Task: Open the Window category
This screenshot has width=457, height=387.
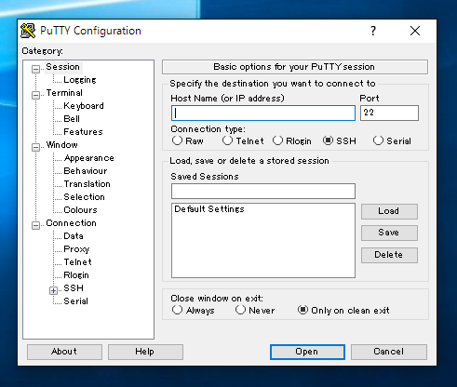Action: click(x=61, y=145)
